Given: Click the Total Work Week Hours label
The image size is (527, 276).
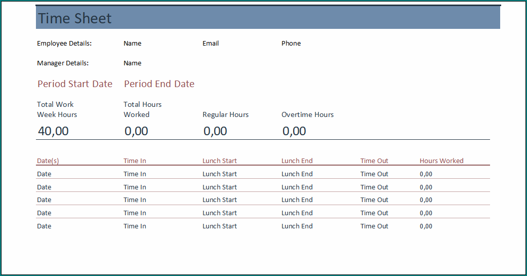Looking at the screenshot, I should click(x=57, y=109).
